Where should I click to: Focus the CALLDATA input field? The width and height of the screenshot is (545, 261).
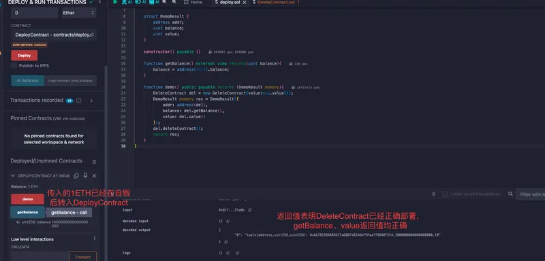coord(40,256)
